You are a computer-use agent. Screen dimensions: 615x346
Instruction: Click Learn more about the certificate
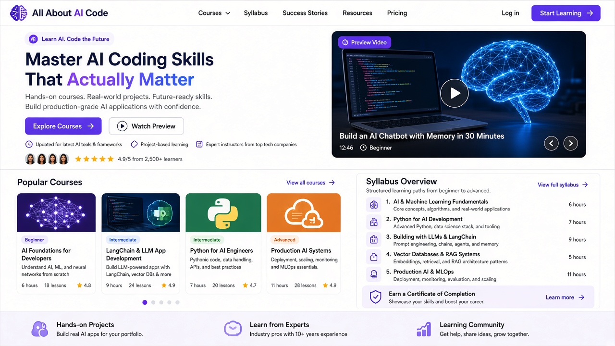click(x=565, y=297)
